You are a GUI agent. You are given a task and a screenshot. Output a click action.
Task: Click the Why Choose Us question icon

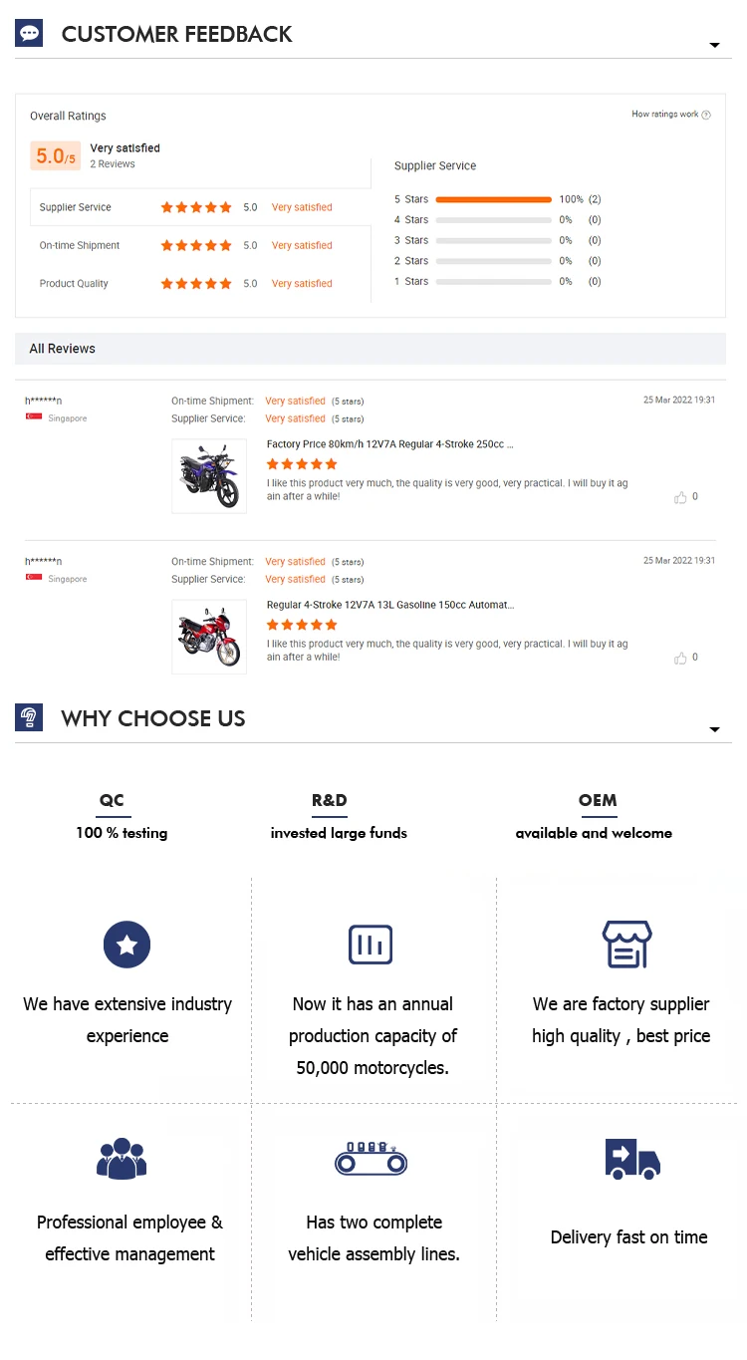(29, 717)
